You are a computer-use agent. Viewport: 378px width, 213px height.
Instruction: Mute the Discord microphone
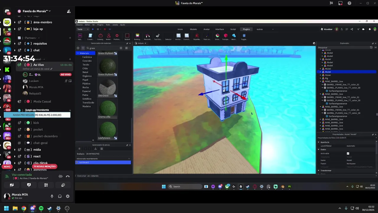(52, 196)
